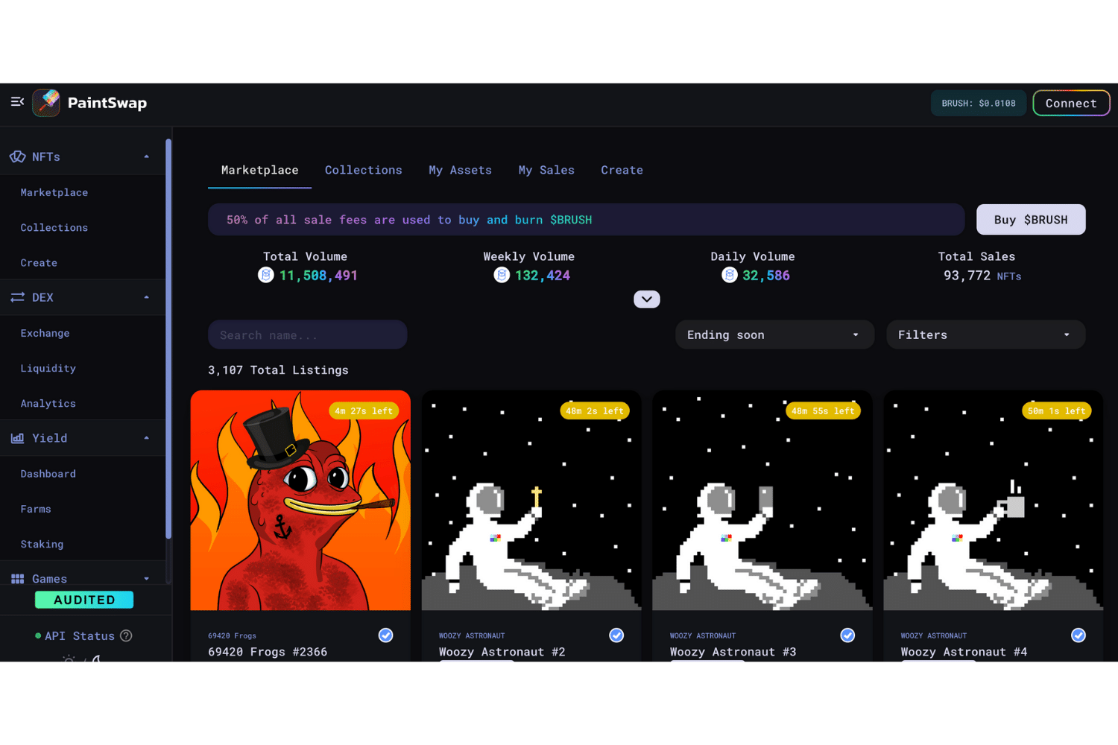
Task: Click the sidebar vertical scrollbar
Action: tap(168, 339)
